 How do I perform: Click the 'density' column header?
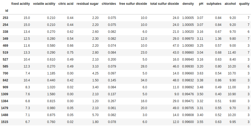pyautogui.click(x=188, y=4)
